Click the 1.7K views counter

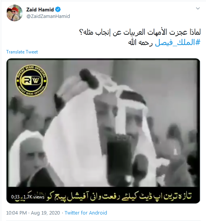point(34,197)
